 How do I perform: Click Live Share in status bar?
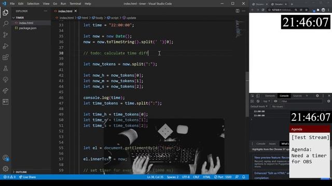pos(27,177)
